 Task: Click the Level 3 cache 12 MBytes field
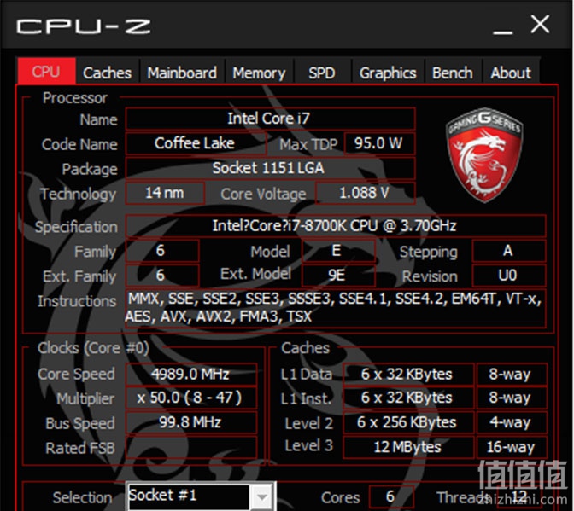(x=408, y=447)
